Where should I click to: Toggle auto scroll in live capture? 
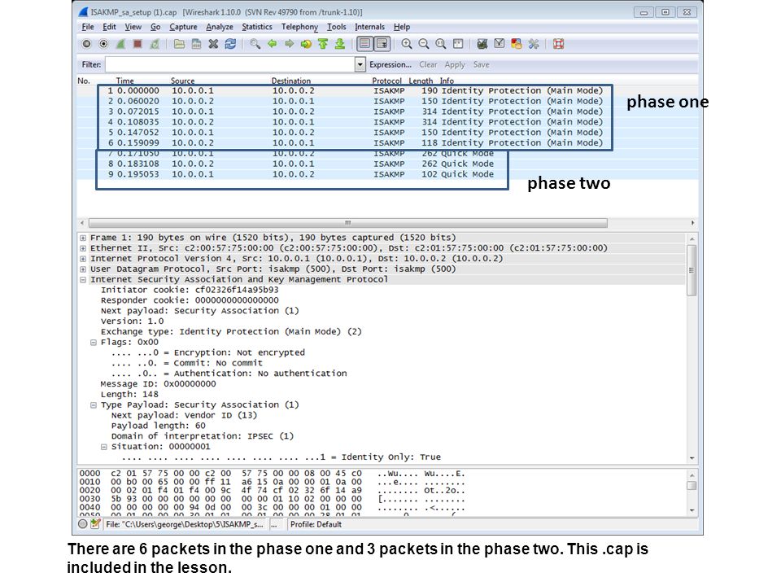(x=382, y=44)
